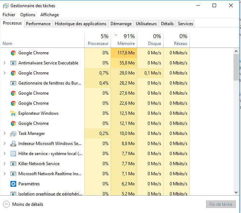Sort by the Mémoire column header
241x213 pixels.
[124, 40]
